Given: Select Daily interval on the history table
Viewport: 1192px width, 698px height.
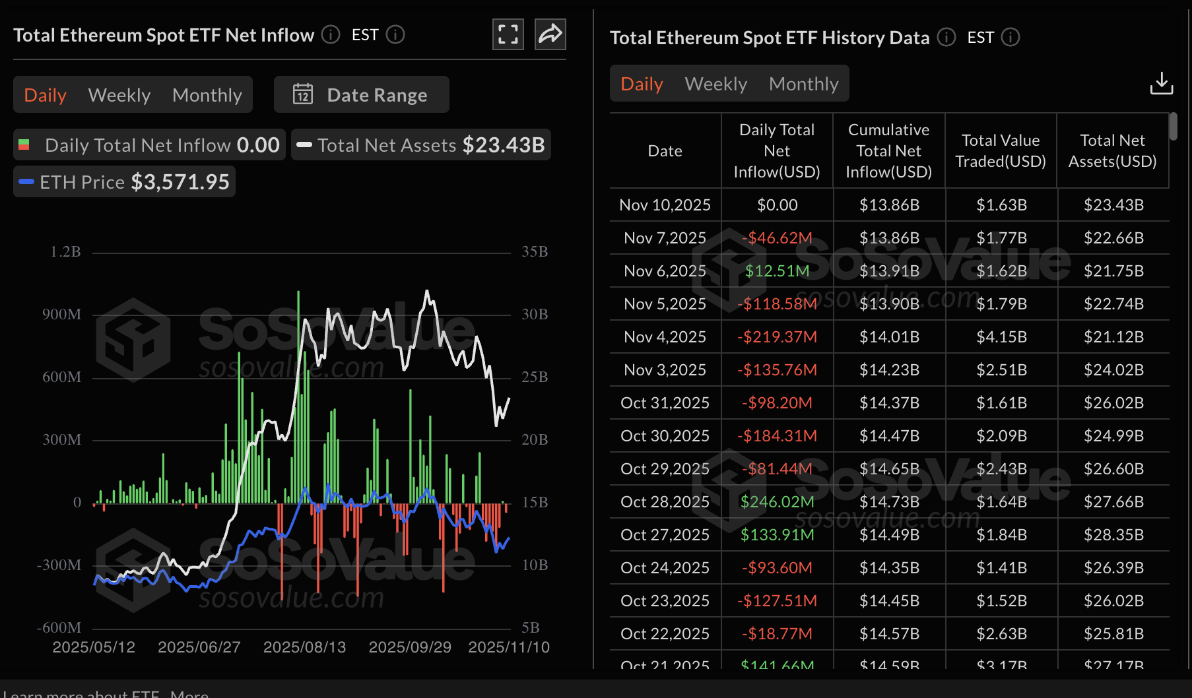Looking at the screenshot, I should pos(640,83).
